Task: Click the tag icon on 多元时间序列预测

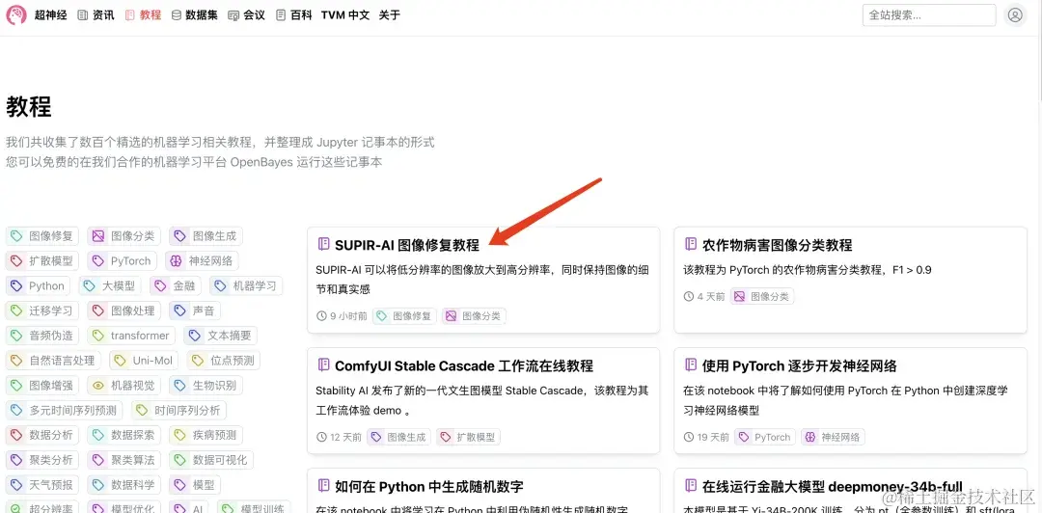Action: (x=16, y=410)
